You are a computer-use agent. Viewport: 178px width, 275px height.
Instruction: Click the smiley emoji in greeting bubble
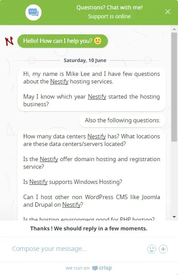click(x=98, y=41)
